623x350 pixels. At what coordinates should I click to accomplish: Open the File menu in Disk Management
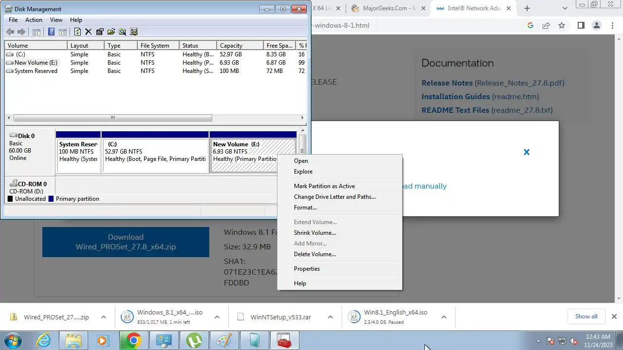coord(13,20)
